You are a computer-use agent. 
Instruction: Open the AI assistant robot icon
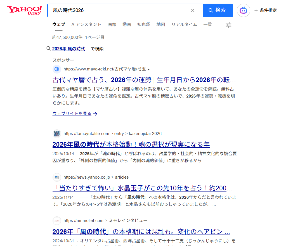pos(243,10)
